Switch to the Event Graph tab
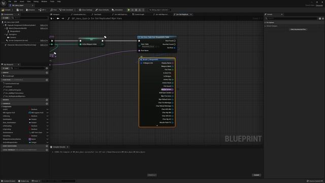The width and height of the screenshot is (325, 183). coord(139,14)
